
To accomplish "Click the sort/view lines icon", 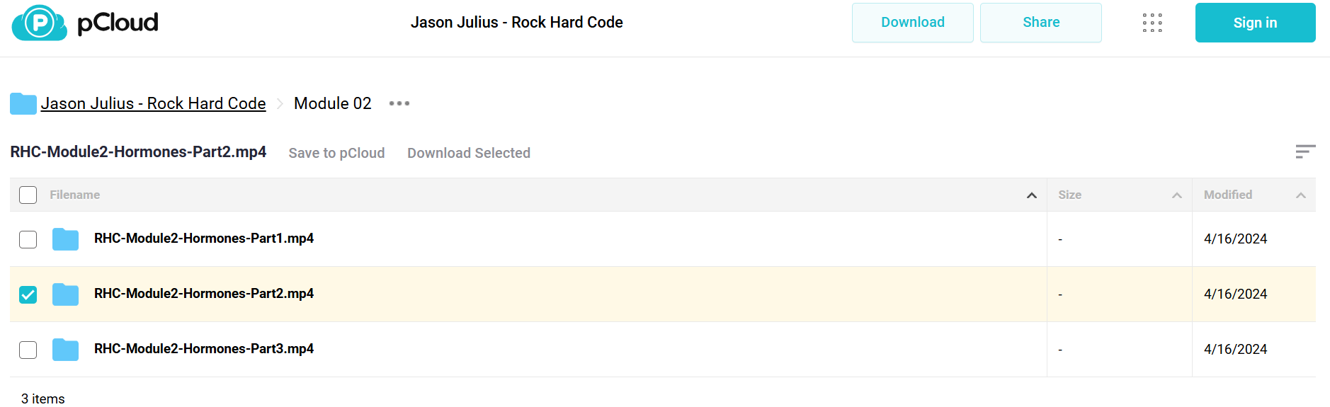I will [1305, 151].
